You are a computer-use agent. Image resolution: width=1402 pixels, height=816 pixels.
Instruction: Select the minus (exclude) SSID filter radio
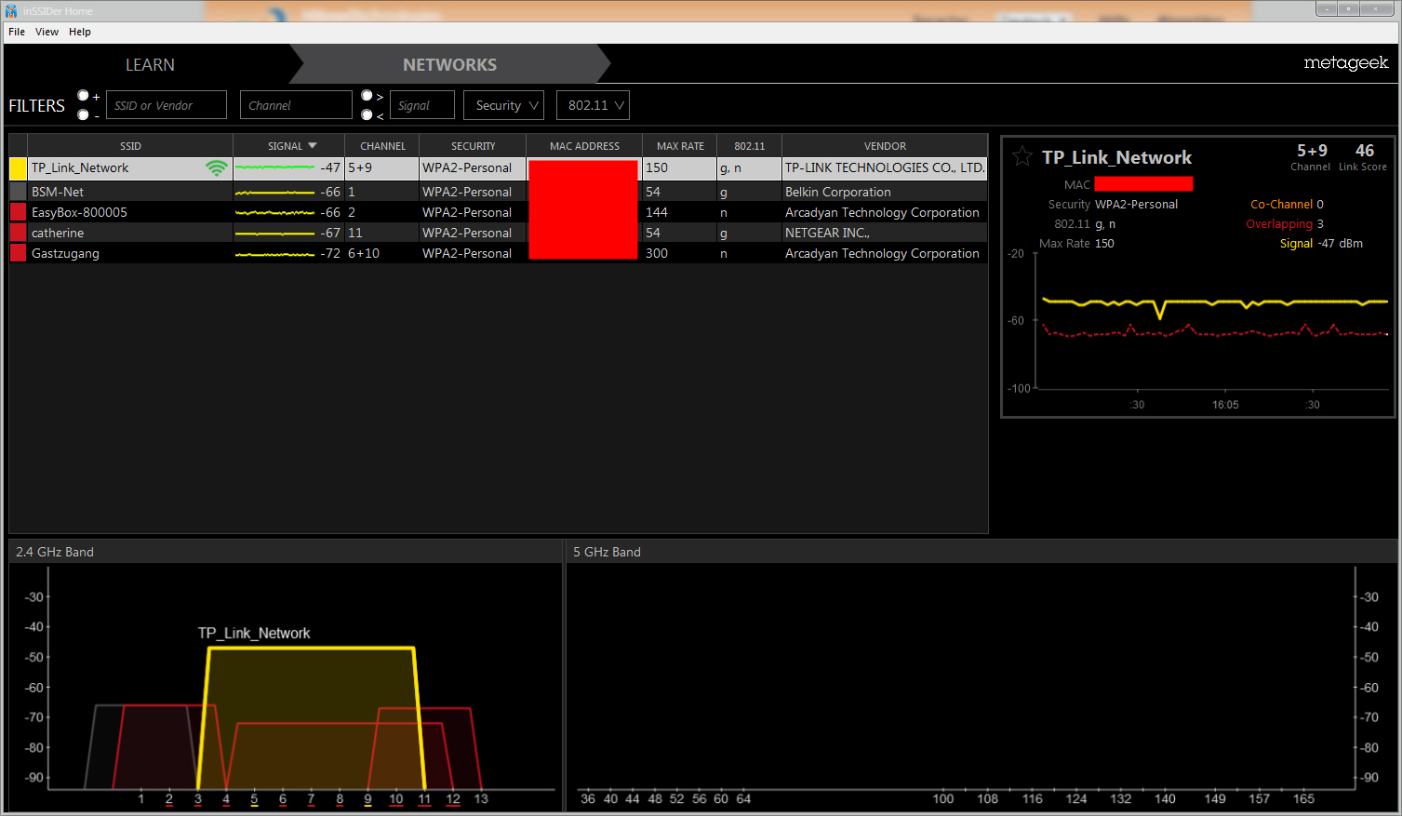pyautogui.click(x=83, y=114)
